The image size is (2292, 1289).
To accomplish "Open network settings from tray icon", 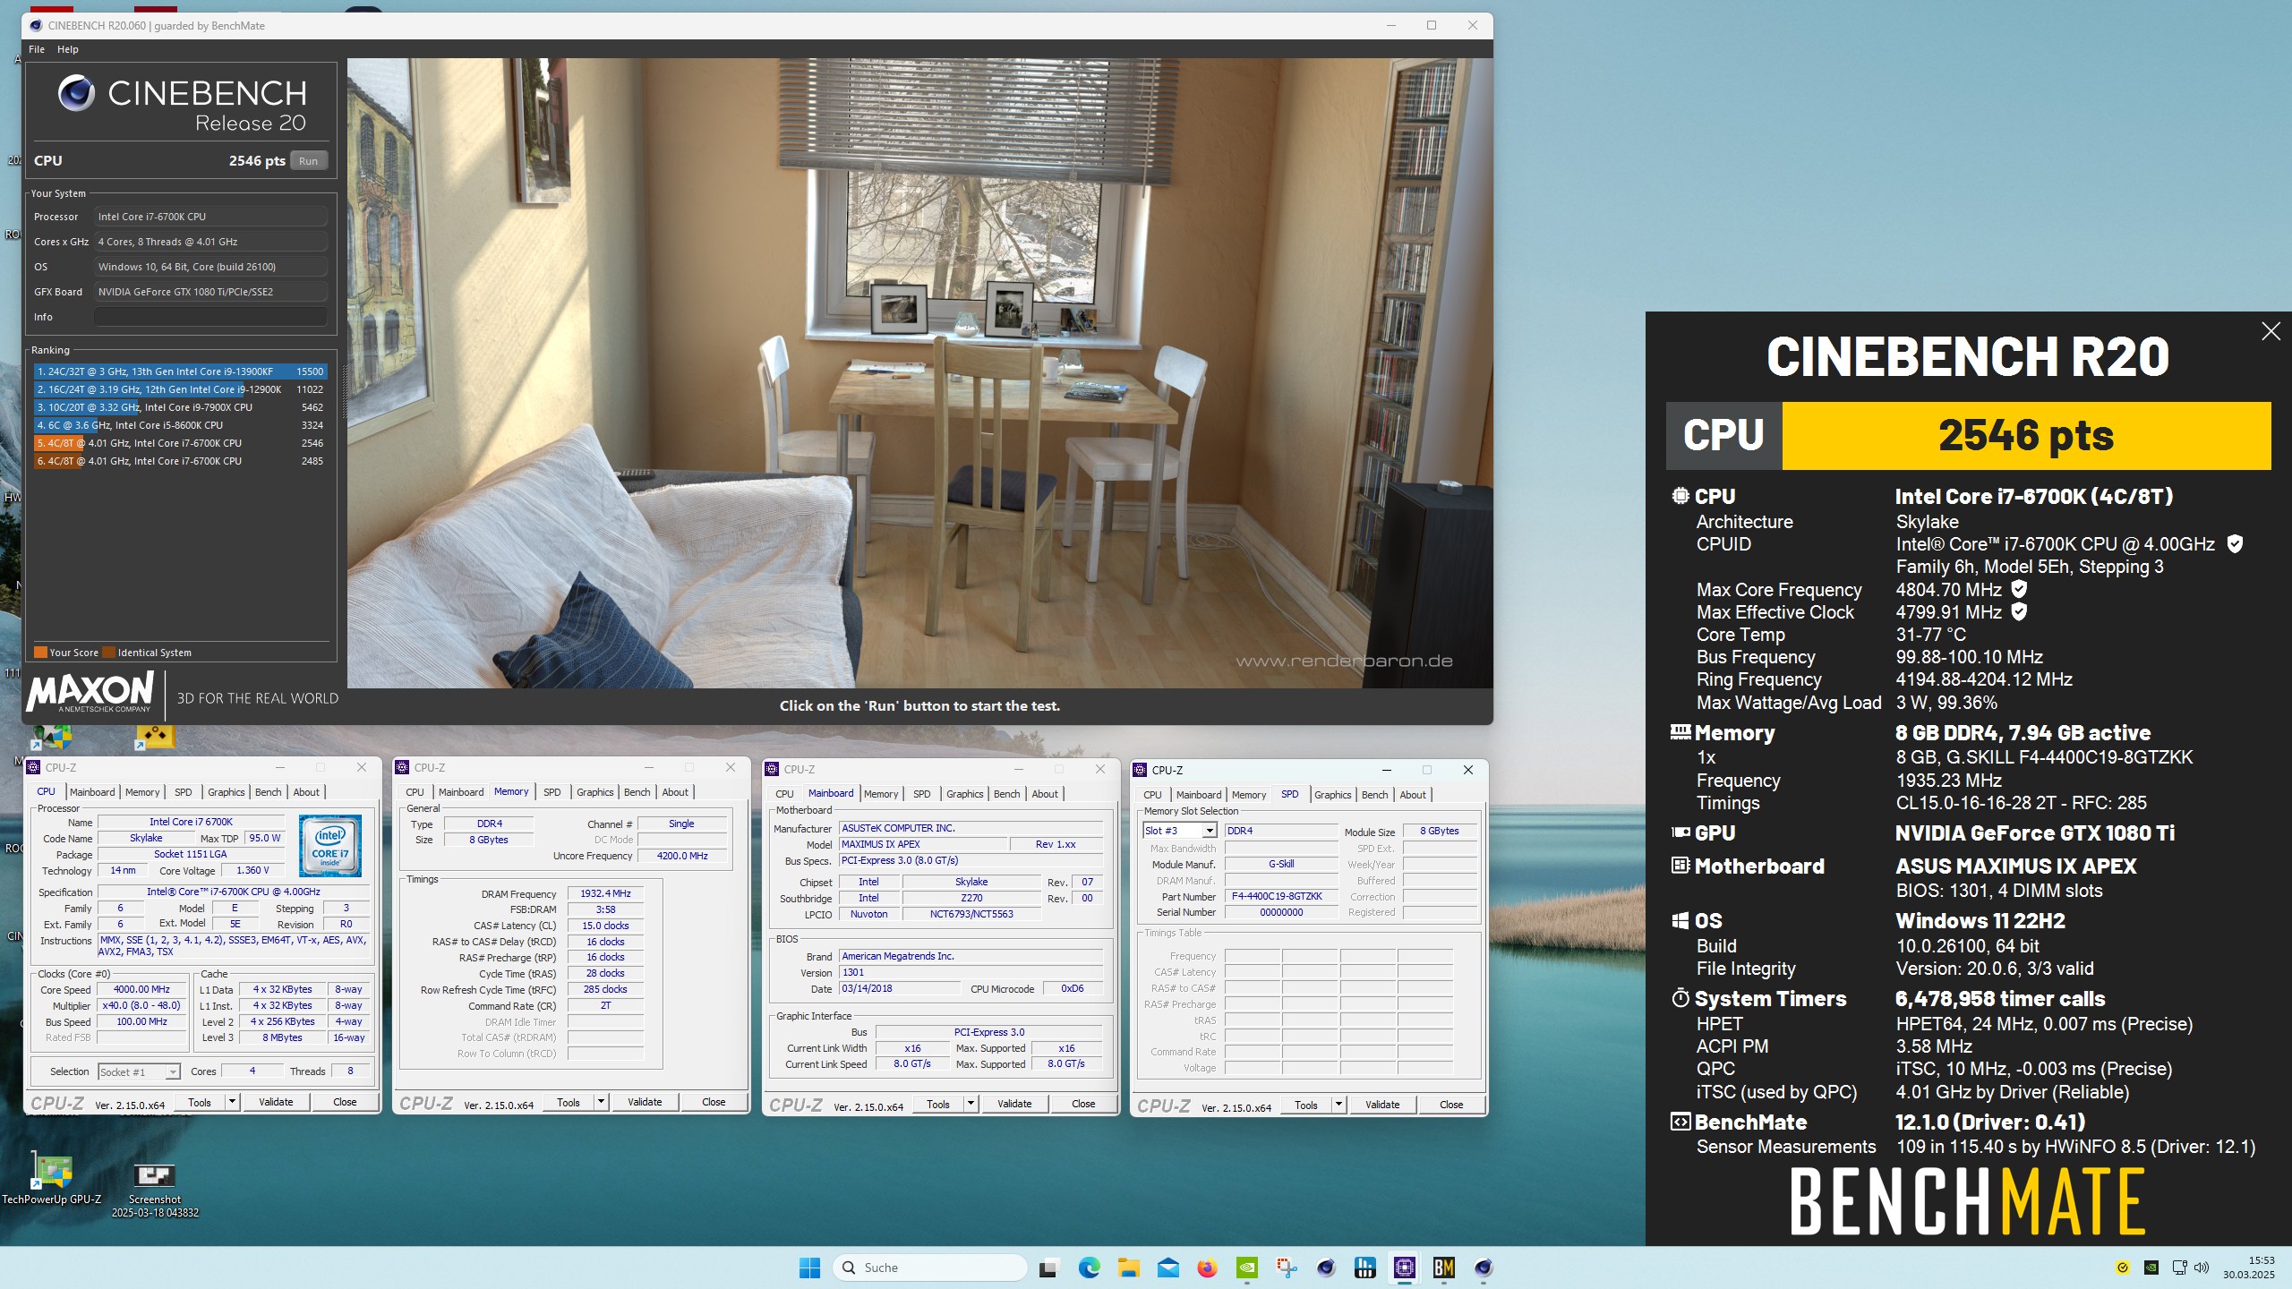I will pyautogui.click(x=2179, y=1268).
